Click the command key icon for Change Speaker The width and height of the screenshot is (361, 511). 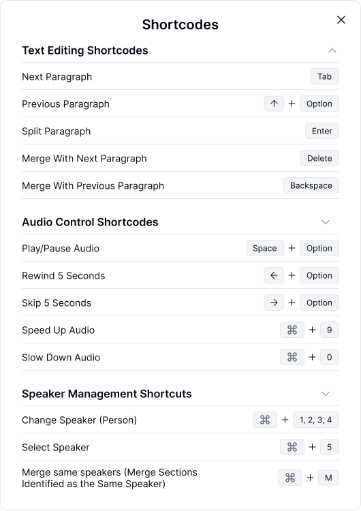click(265, 420)
